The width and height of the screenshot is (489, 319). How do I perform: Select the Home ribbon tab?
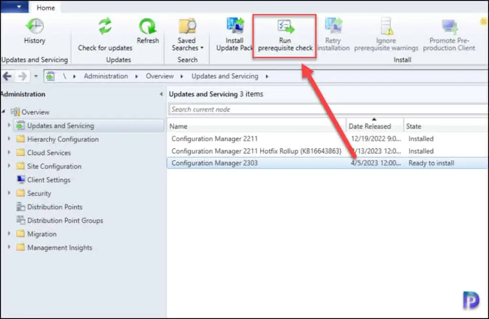point(45,8)
